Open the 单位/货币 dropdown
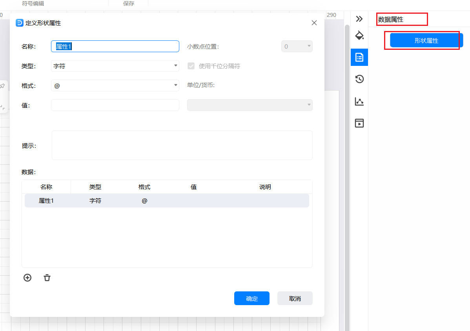Image resolution: width=470 pixels, height=331 pixels. pos(250,105)
